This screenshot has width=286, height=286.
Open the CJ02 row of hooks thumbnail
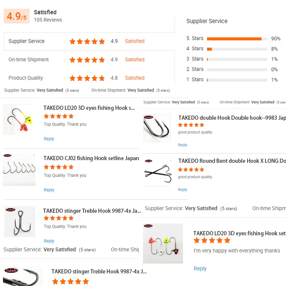(x=19, y=169)
